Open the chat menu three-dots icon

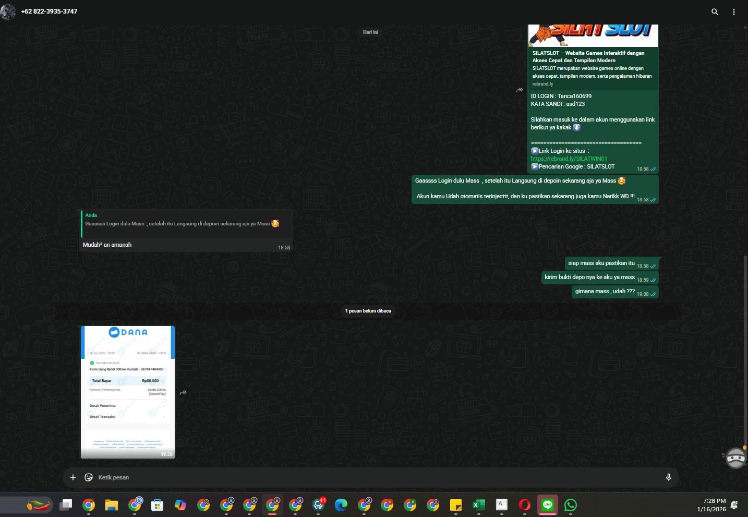[x=733, y=11]
